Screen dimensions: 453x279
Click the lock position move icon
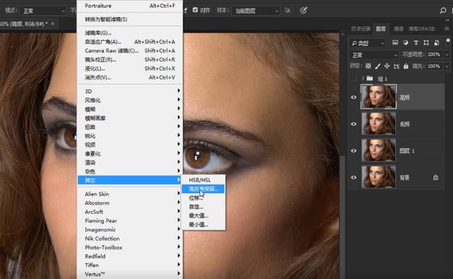click(x=387, y=66)
